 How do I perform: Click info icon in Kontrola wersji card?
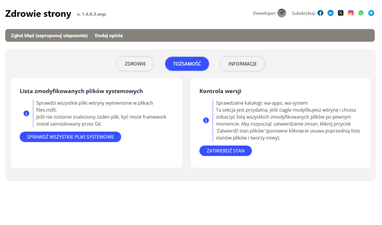click(x=206, y=120)
